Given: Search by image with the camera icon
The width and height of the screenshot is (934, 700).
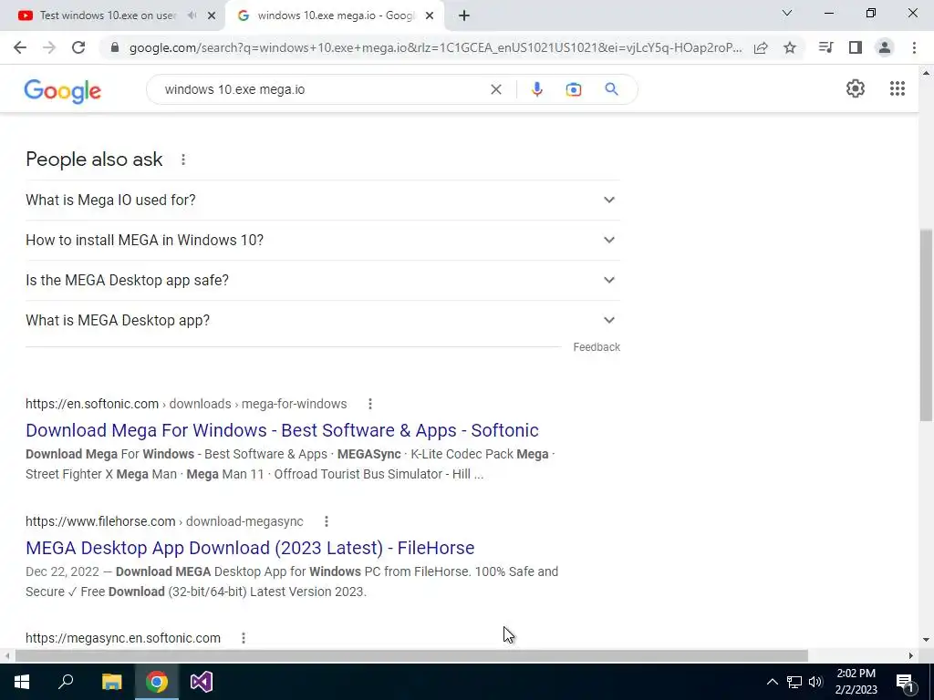Looking at the screenshot, I should [573, 89].
